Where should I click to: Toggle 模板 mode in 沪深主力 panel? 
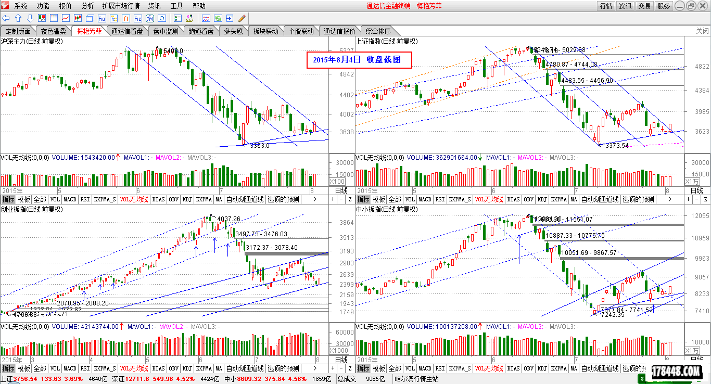coord(24,199)
